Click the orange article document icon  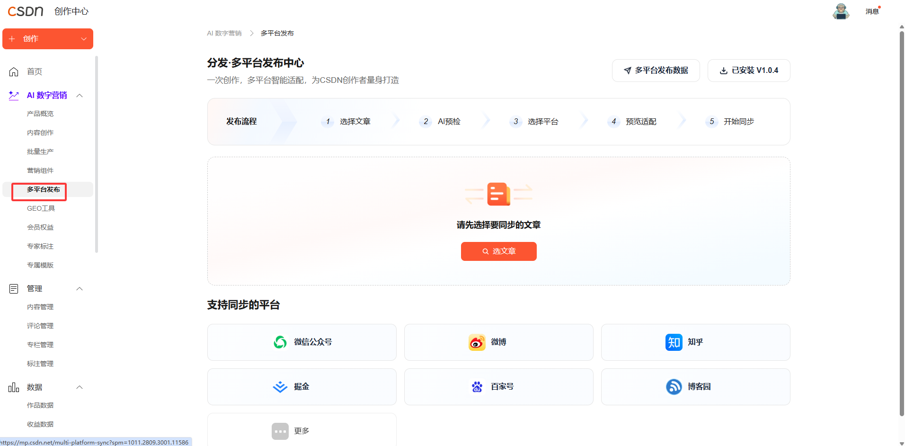click(498, 194)
